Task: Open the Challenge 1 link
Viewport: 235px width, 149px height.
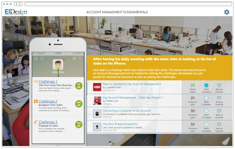Action: [48, 81]
